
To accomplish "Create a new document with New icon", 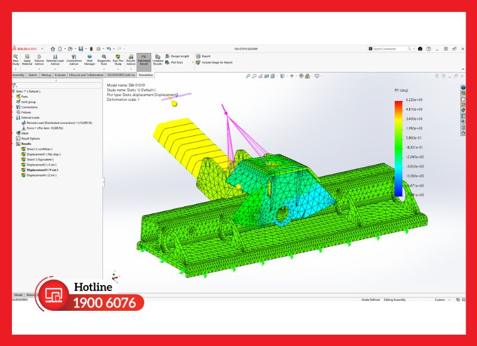I will [60, 49].
